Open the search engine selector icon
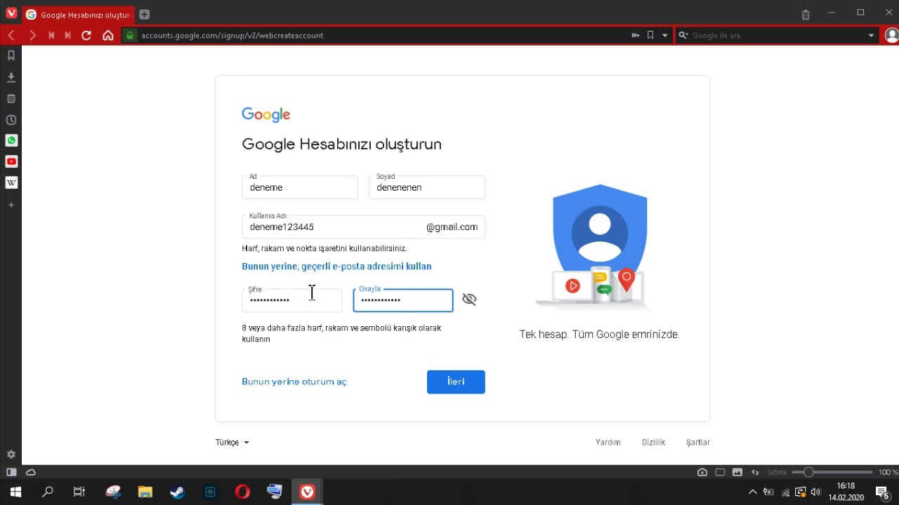Image resolution: width=899 pixels, height=505 pixels. (x=683, y=35)
